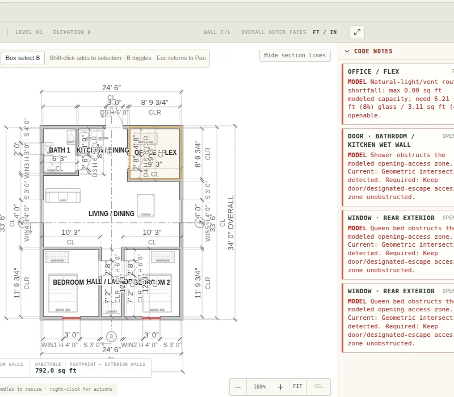Toggle FT / IN units
Image resolution: width=454 pixels, height=397 pixels.
click(x=325, y=32)
